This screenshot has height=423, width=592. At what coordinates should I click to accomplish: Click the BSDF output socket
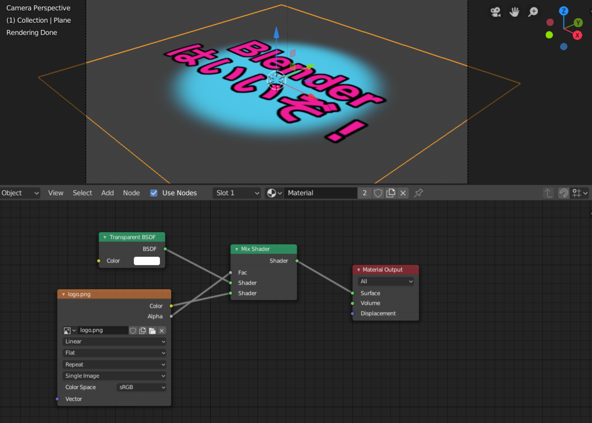coord(165,249)
